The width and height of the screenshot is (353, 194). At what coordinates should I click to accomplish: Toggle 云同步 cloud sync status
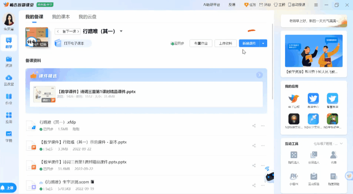[177, 43]
